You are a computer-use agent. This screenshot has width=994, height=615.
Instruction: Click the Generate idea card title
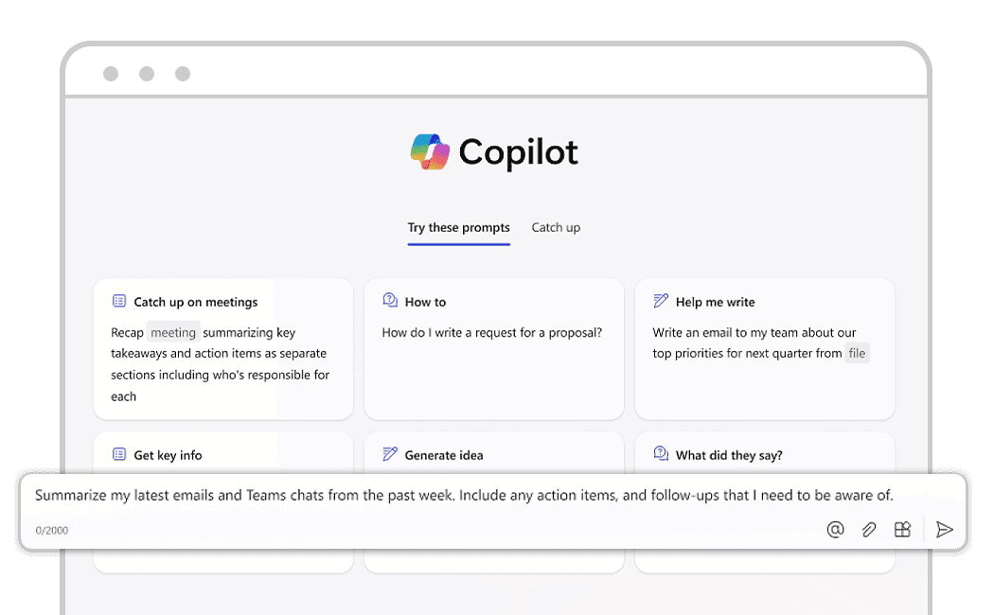click(443, 455)
